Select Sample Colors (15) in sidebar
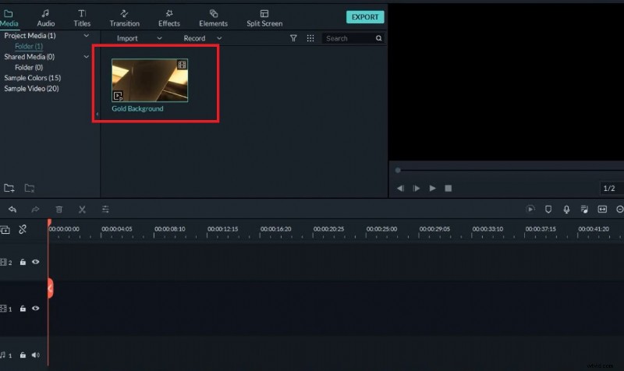 (33, 78)
